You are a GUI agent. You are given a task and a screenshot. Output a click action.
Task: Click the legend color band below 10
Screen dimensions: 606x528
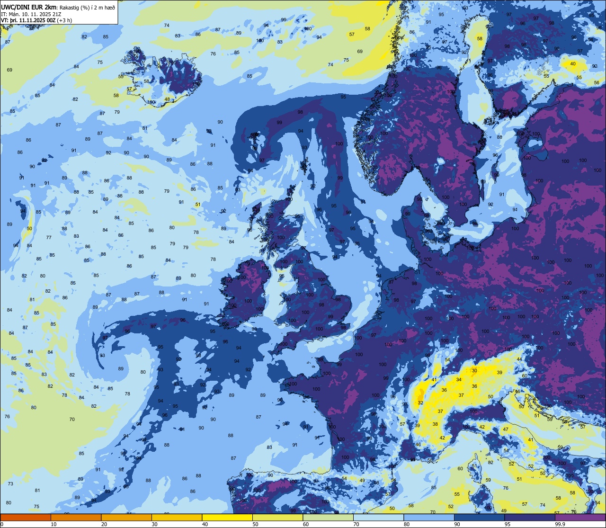pyautogui.click(x=26, y=517)
